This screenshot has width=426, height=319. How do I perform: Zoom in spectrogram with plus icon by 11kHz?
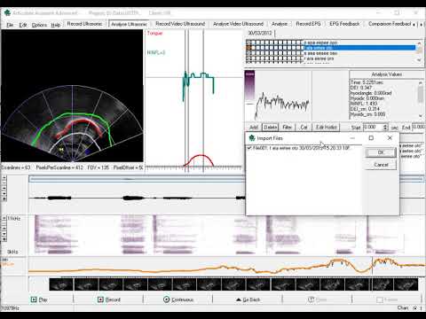[x=4, y=218]
